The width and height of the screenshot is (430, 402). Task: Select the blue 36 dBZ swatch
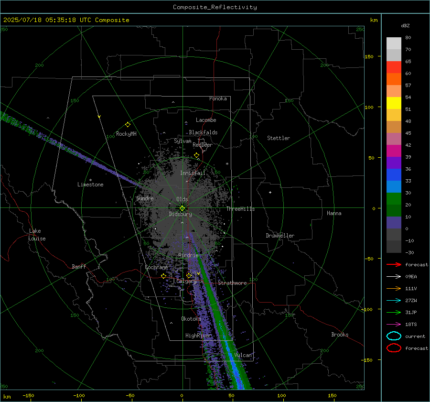point(394,174)
